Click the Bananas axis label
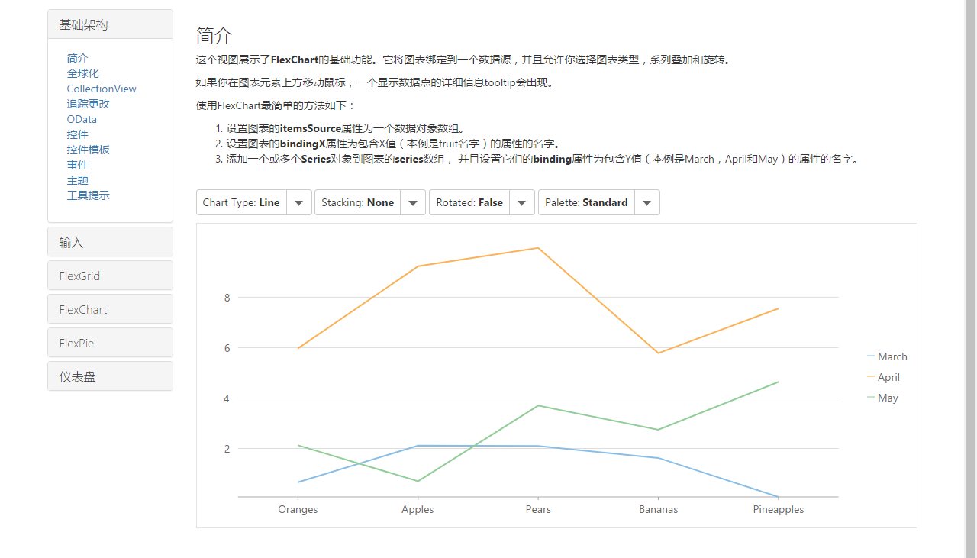The image size is (977, 558). coord(658,509)
